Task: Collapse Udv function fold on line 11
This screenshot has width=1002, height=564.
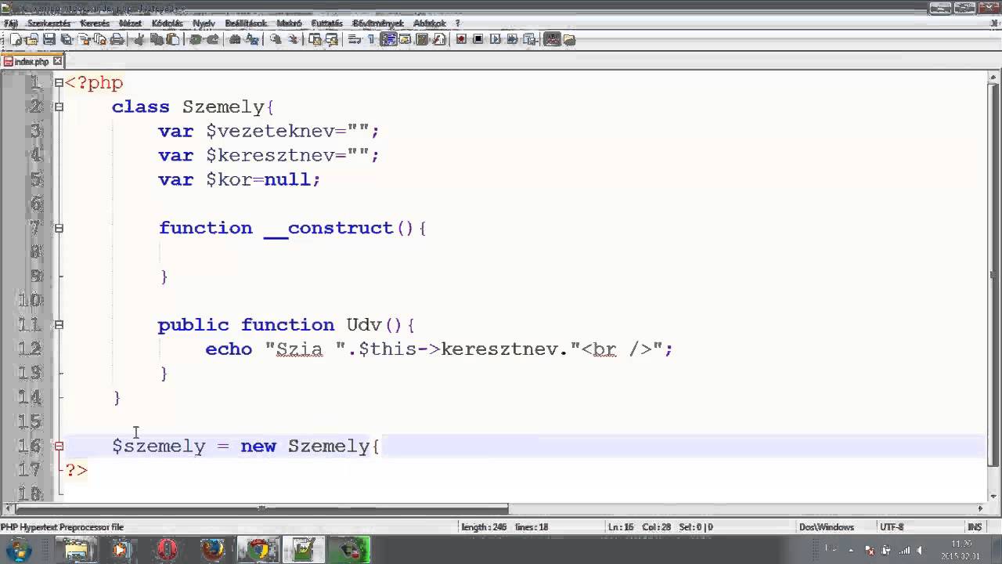Action: (59, 324)
